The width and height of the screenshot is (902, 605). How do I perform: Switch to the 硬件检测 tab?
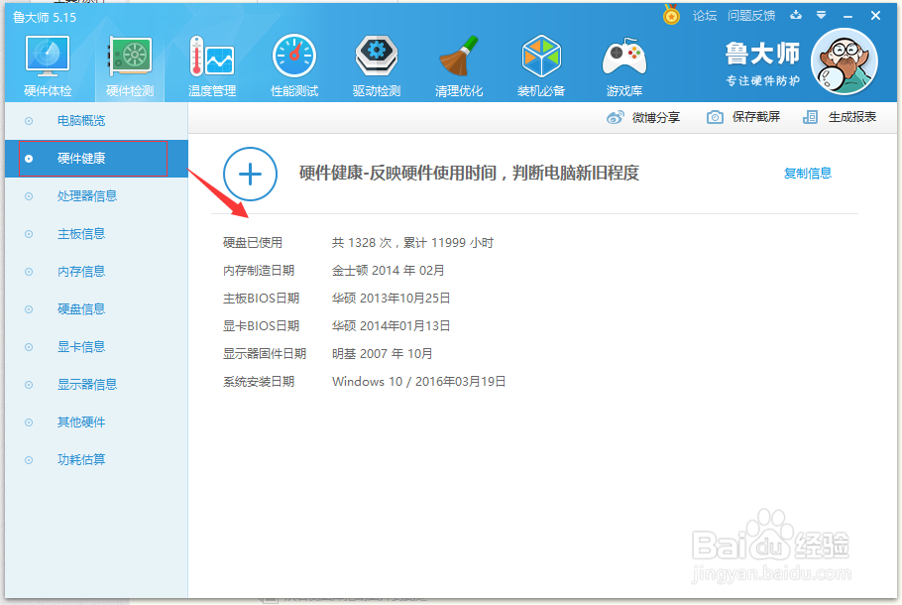130,64
